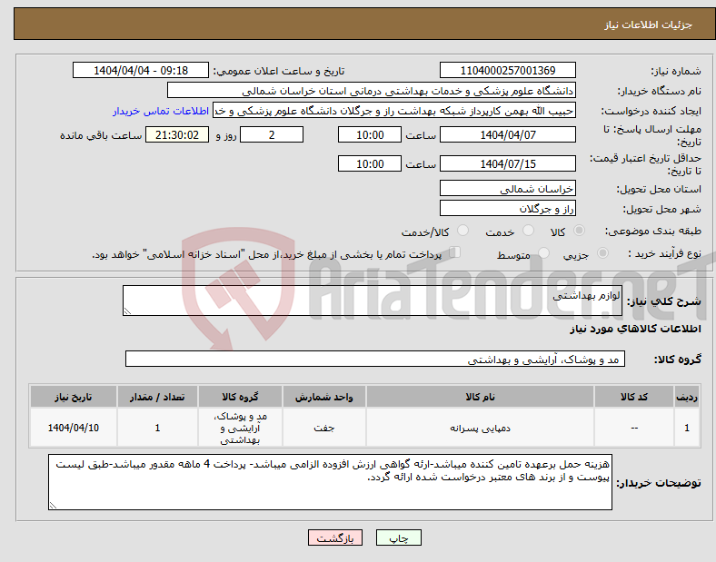The image size is (716, 562).
Task: Click the اطلاعات کالاهای مورد نیاز heading
Action: tap(635, 329)
